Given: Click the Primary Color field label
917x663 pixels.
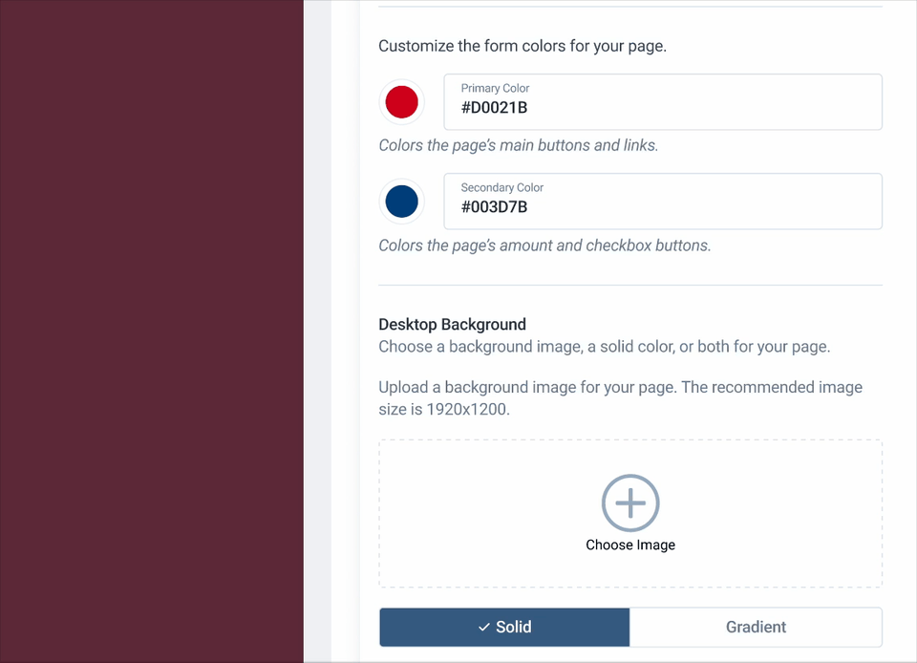Looking at the screenshot, I should click(x=494, y=88).
